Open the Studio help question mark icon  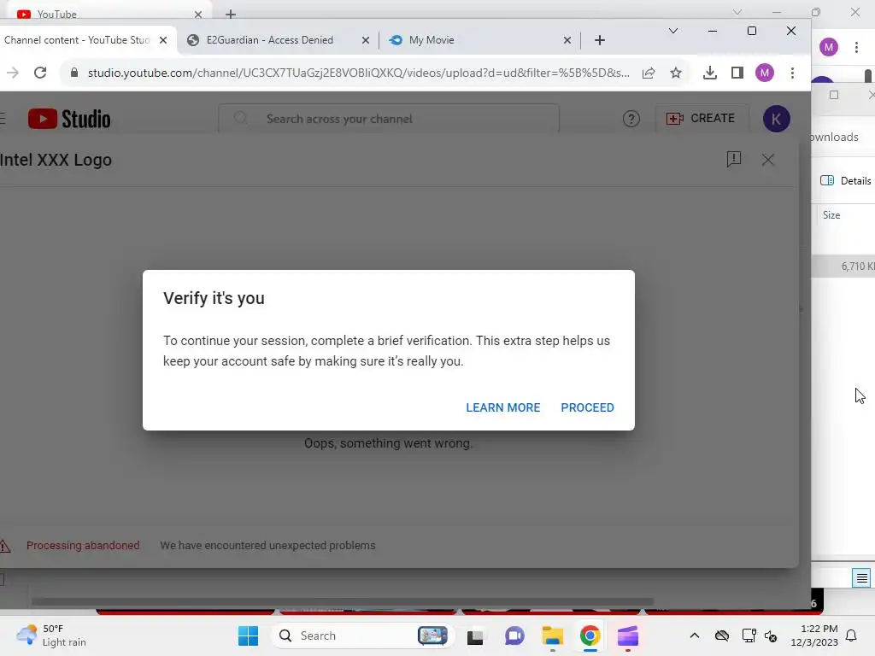click(x=631, y=119)
